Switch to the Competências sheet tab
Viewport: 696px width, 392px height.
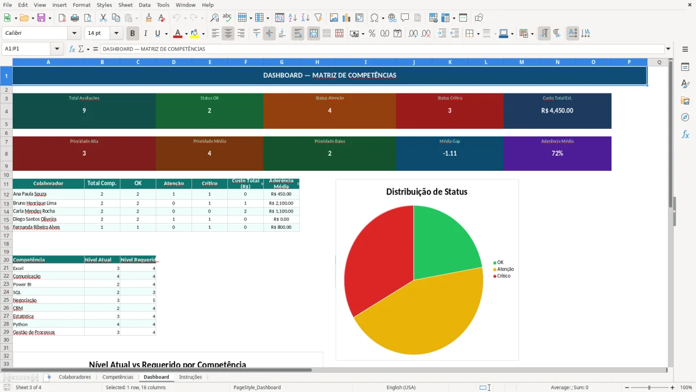(x=118, y=376)
